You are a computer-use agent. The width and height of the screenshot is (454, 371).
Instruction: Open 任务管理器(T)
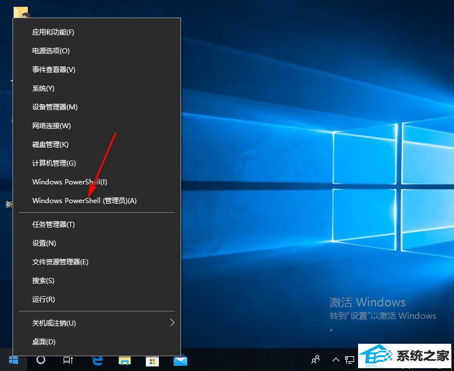(96, 225)
